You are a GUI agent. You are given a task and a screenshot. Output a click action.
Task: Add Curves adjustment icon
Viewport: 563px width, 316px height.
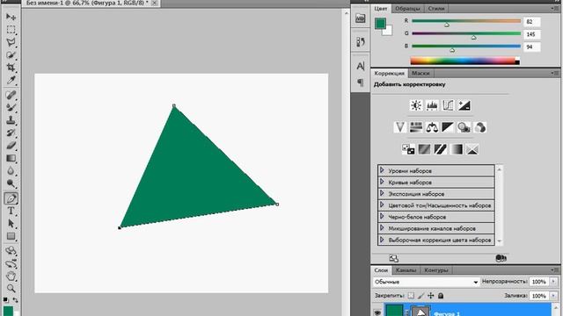pos(448,105)
